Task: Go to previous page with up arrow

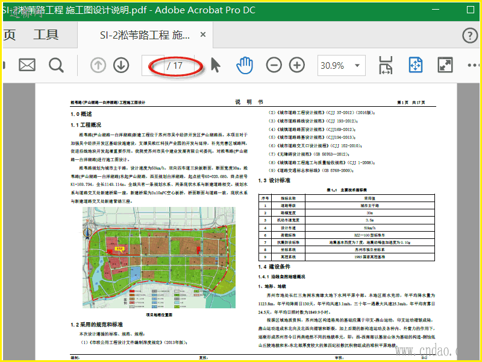Action: click(98, 65)
